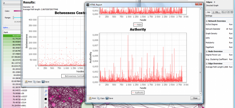The image size is (235, 108).
Task: Collapse the Edge Overview section
Action: [x=207, y=63]
